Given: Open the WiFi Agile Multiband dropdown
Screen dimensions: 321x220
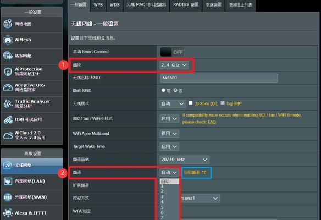Looking at the screenshot, I should tap(169, 134).
